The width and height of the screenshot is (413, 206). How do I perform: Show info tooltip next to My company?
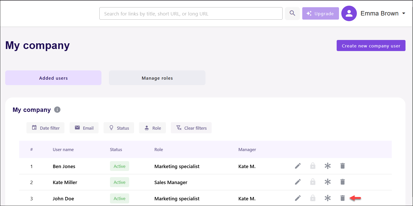click(x=57, y=110)
